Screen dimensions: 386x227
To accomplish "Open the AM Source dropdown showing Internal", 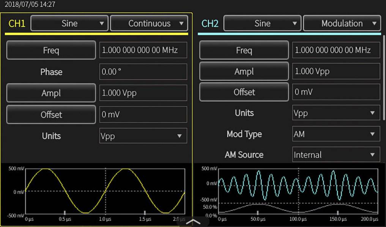I will tap(336, 154).
